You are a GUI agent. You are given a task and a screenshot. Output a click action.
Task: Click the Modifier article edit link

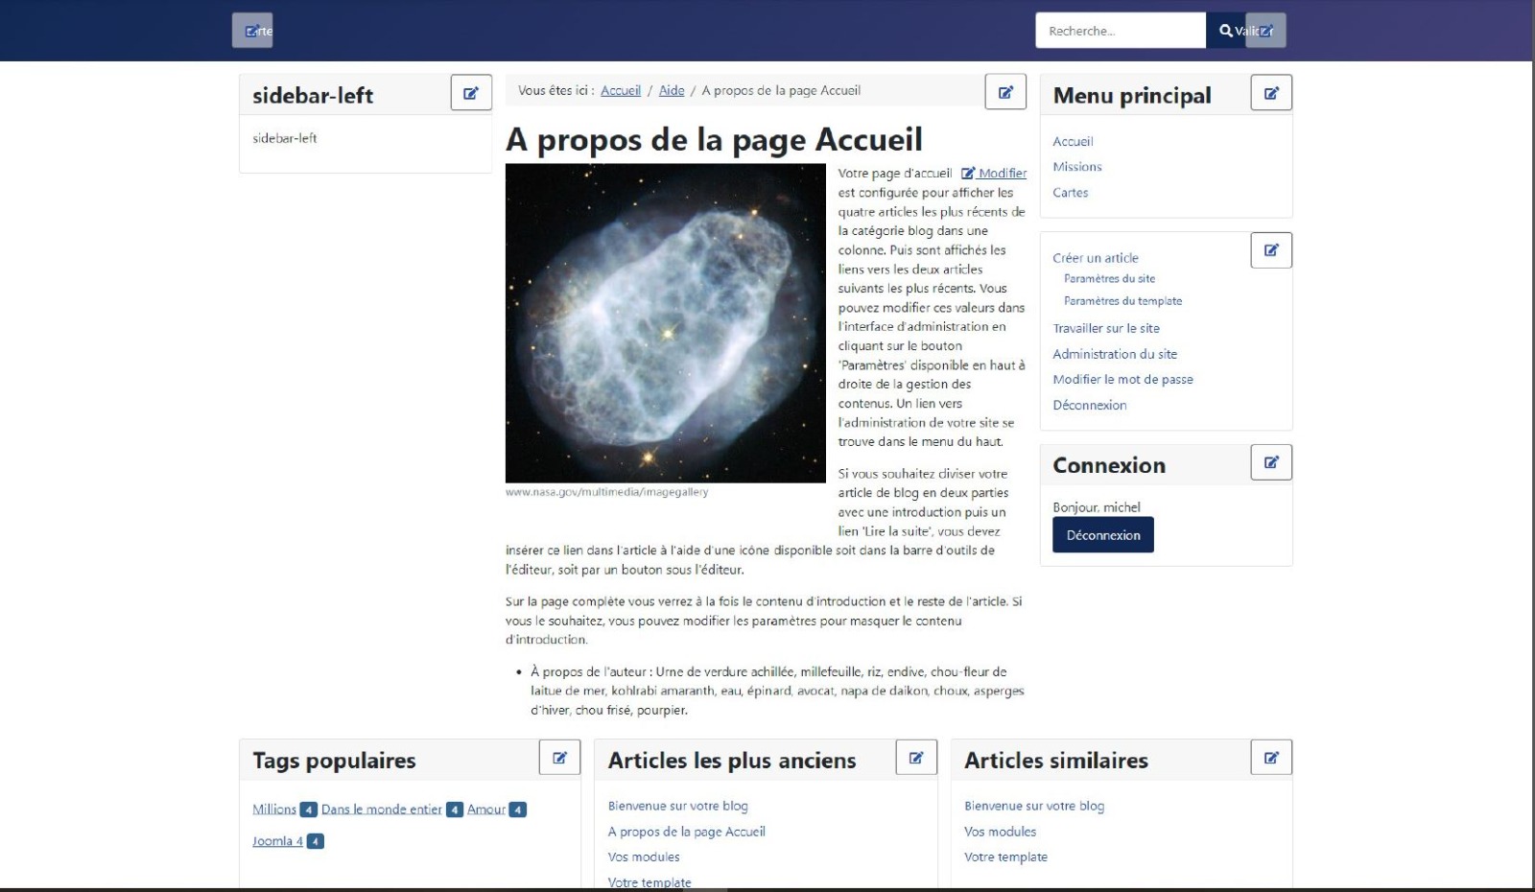tap(994, 174)
